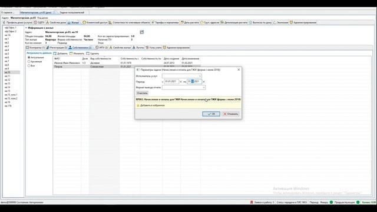Select кв.10 in the apartment list

tap(12, 72)
